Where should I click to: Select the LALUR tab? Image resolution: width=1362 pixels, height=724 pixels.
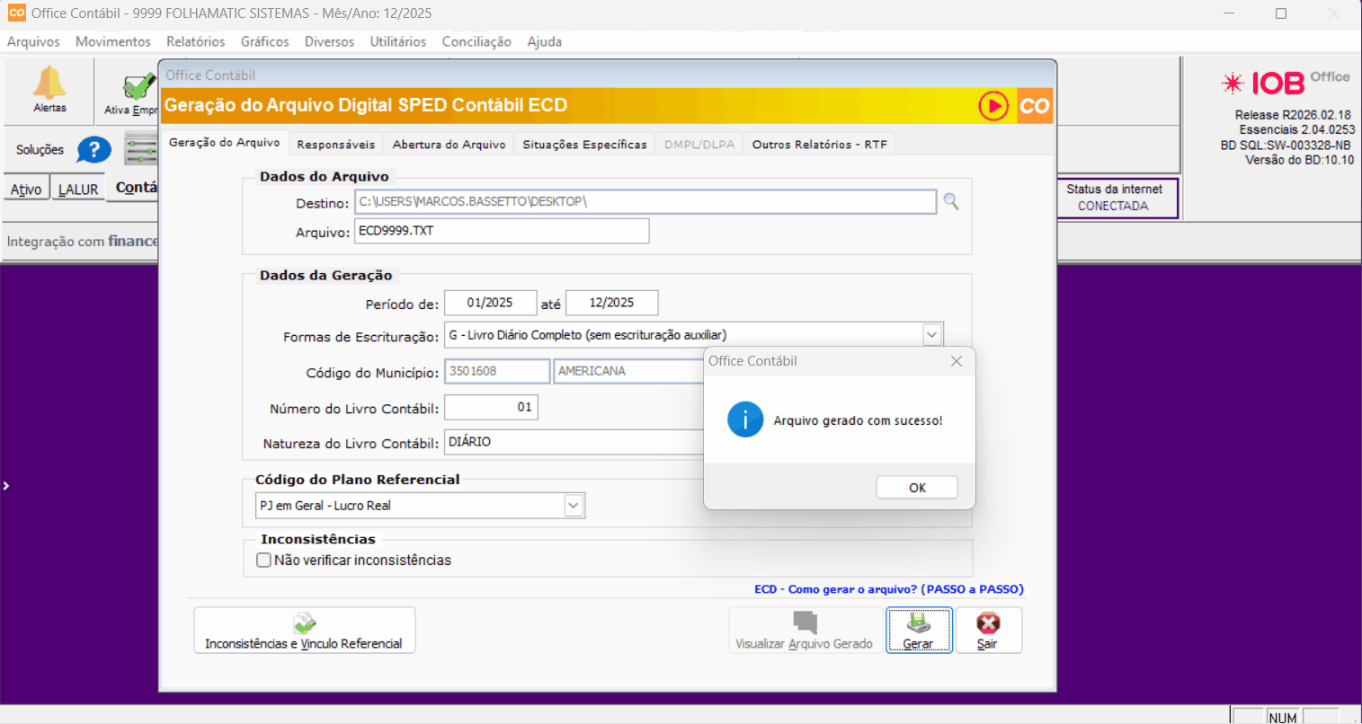click(x=78, y=190)
